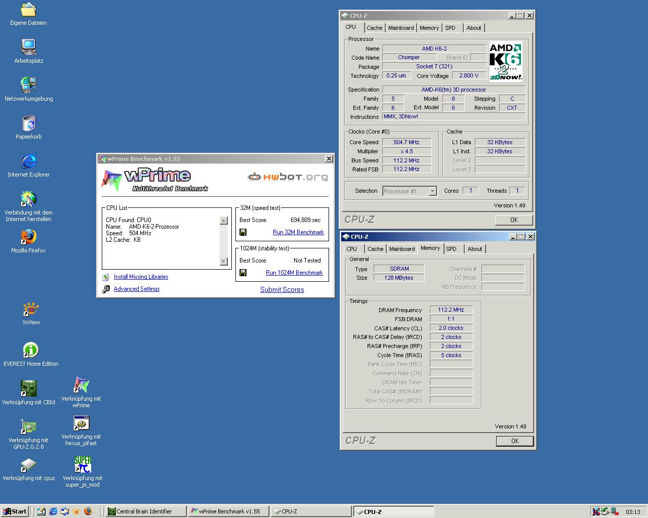
Task: Switch to CPU tab in lower CPU-Z
Action: (x=351, y=249)
